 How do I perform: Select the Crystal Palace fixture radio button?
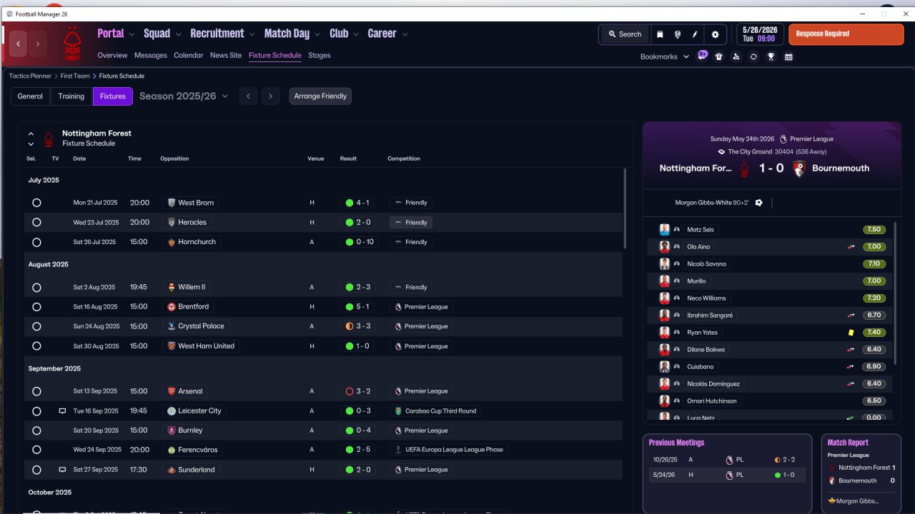[x=36, y=326]
